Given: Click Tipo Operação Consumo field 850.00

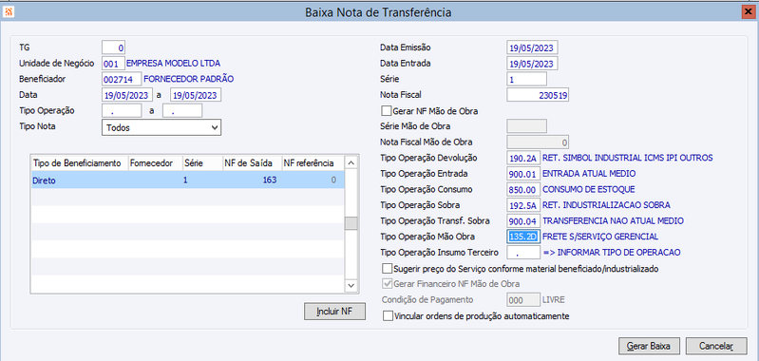Looking at the screenshot, I should [522, 189].
